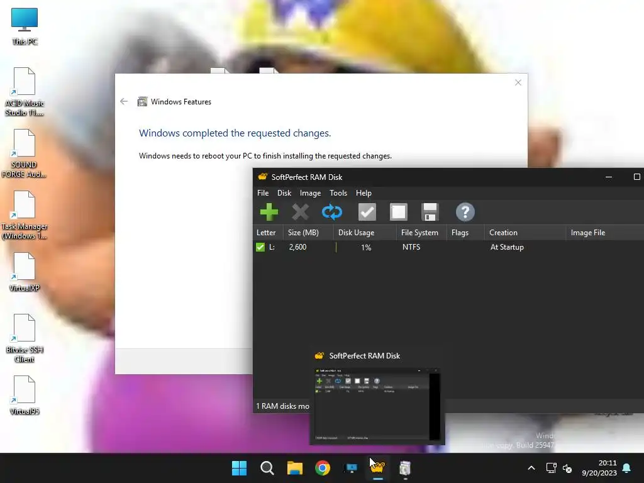644x483 pixels.
Task: Click the floppy save image icon
Action: (x=430, y=212)
